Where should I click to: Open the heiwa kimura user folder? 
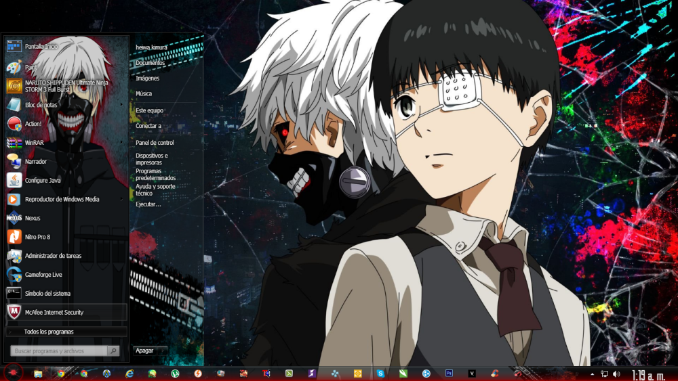point(151,47)
